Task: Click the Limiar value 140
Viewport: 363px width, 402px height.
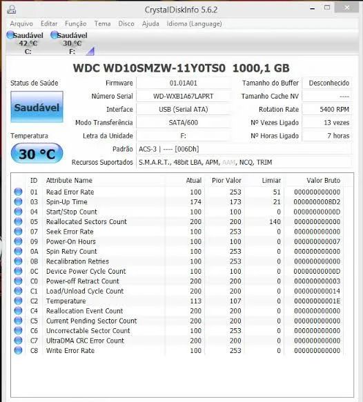Action: (275, 222)
